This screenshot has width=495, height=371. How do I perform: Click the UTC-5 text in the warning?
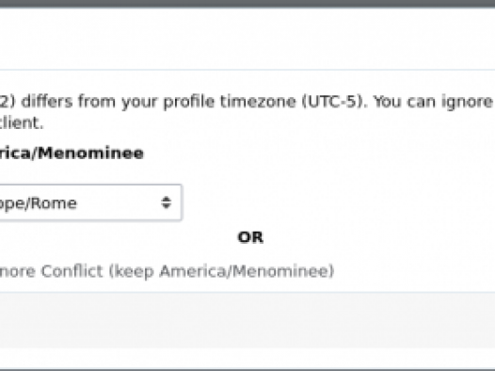click(335, 102)
